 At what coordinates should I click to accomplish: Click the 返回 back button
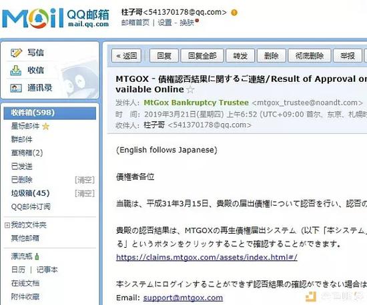tap(126, 55)
